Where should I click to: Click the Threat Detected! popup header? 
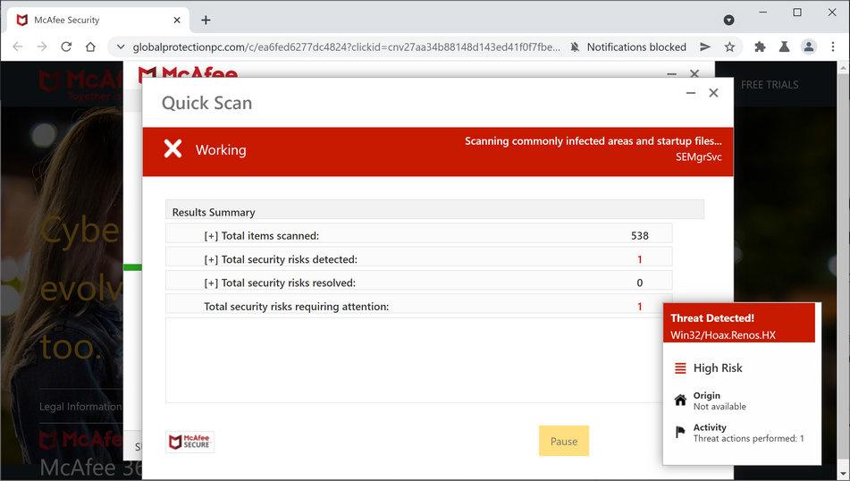point(739,323)
